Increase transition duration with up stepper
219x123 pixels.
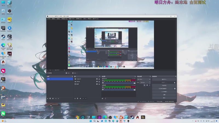tap(149, 82)
